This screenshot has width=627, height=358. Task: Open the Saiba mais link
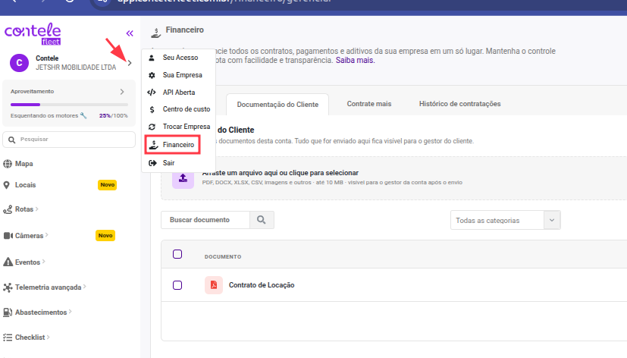tap(355, 61)
